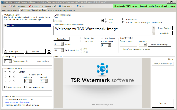The height and width of the screenshot is (110, 177).
Task: Select bottom-right watermark location radio
Action: coord(14,81)
